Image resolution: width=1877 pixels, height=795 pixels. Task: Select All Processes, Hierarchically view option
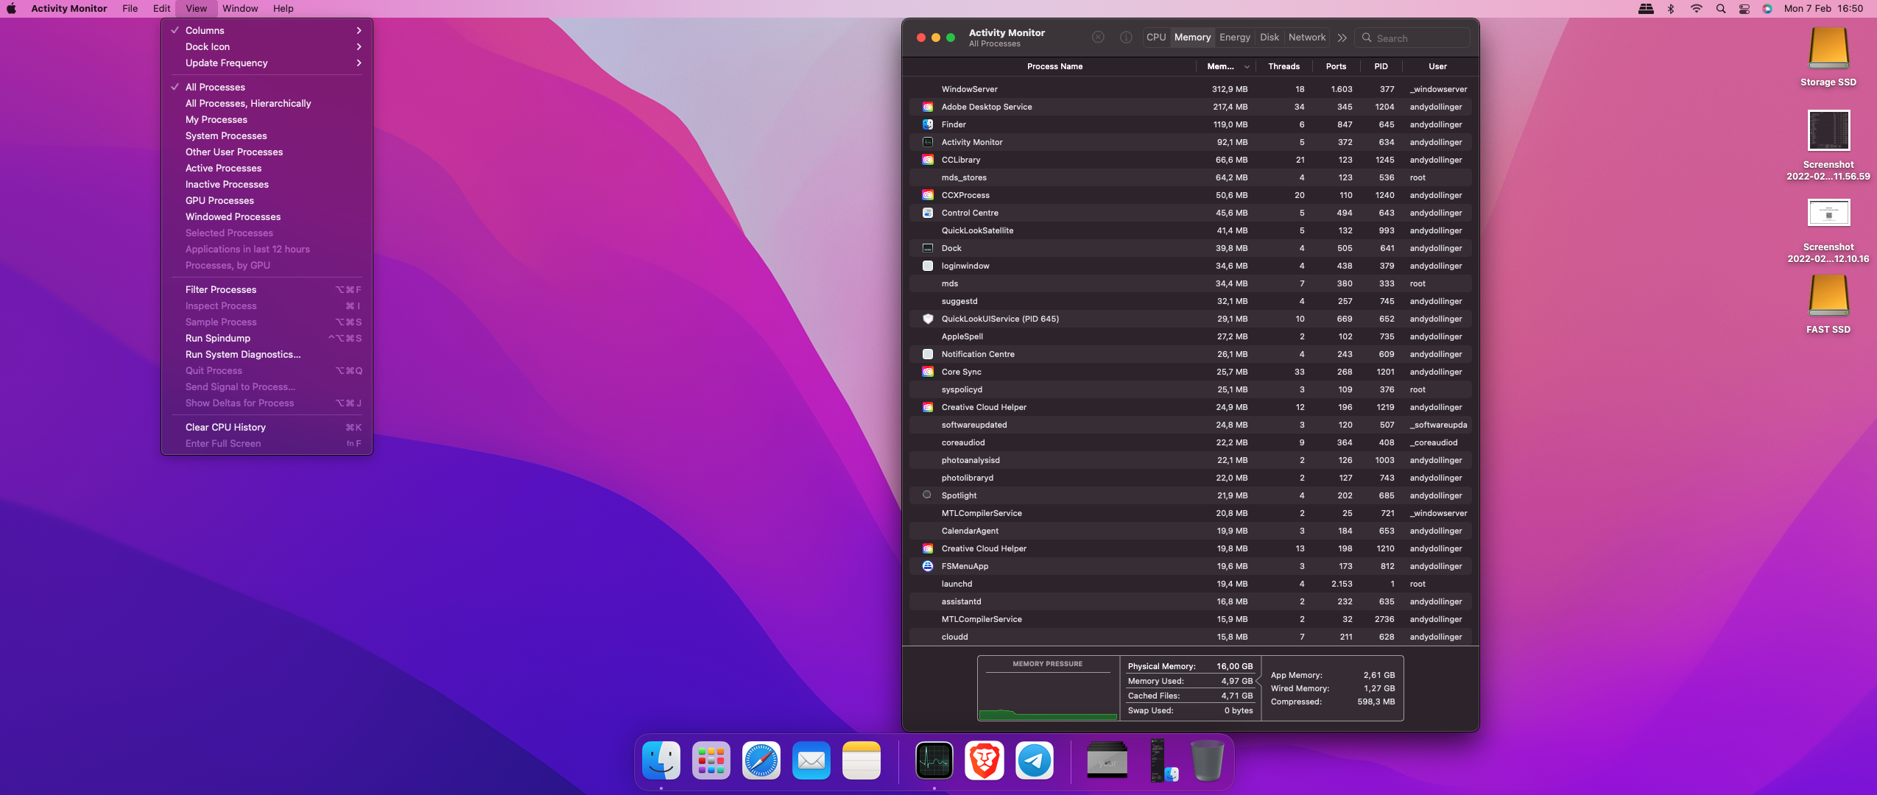[x=248, y=103]
